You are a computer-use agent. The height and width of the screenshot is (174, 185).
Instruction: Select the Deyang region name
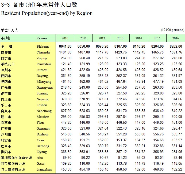pos(42,76)
